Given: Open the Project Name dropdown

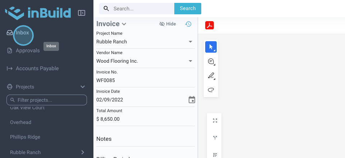Looking at the screenshot, I should [x=190, y=42].
